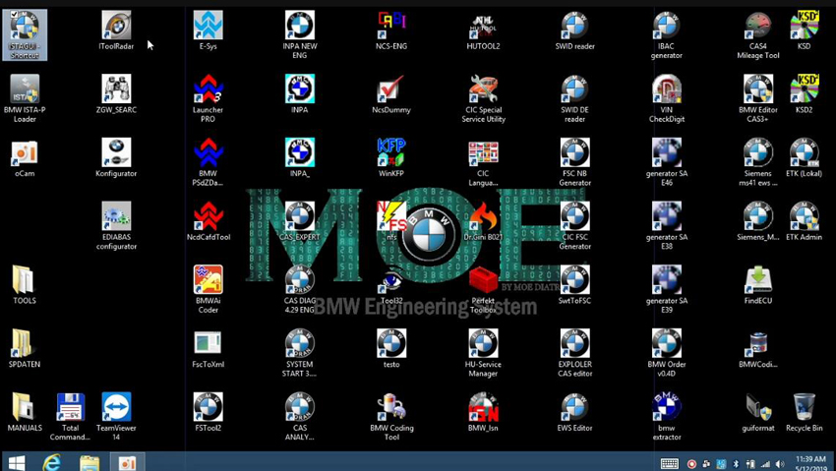
Task: Select the IBAC generator icon
Action: (667, 34)
